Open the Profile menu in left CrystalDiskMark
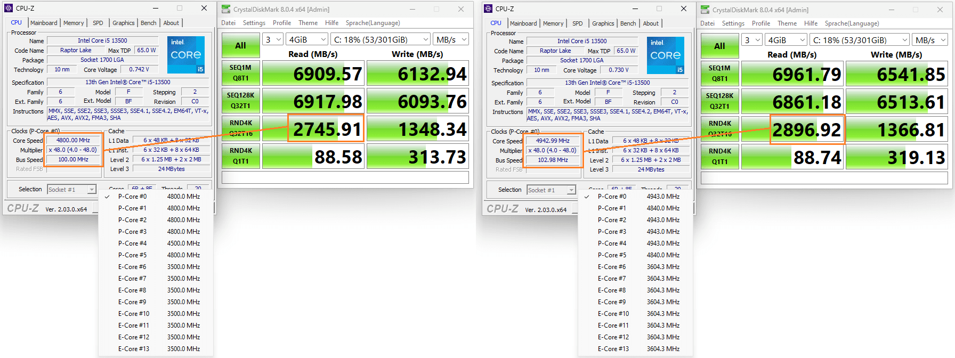The image size is (955, 358). pyautogui.click(x=282, y=23)
